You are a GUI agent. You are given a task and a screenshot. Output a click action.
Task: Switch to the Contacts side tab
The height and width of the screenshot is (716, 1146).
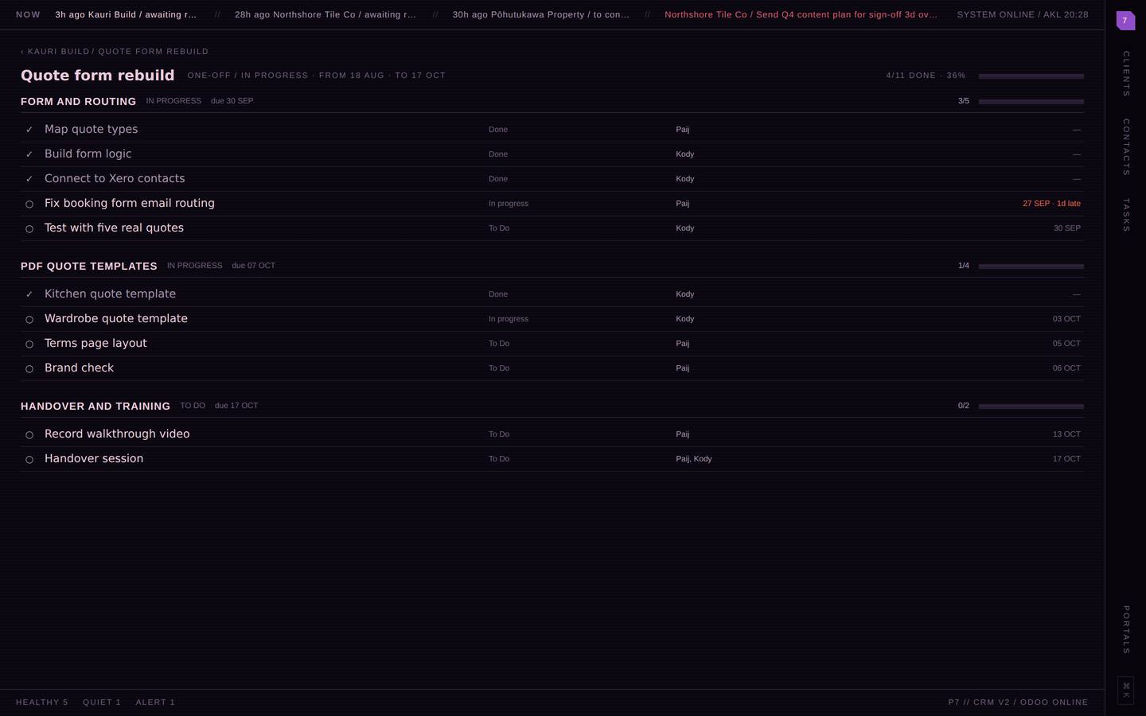1125,147
